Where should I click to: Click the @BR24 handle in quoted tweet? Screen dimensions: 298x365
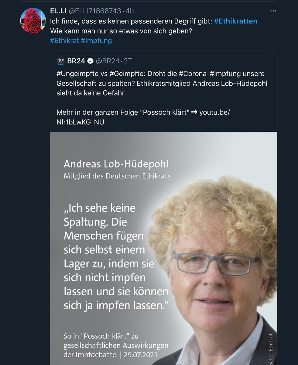click(x=108, y=61)
